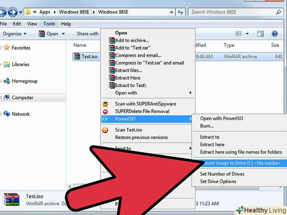Image resolution: width=287 pixels, height=215 pixels.
Task: Open the Edit menu
Action: coord(17,24)
